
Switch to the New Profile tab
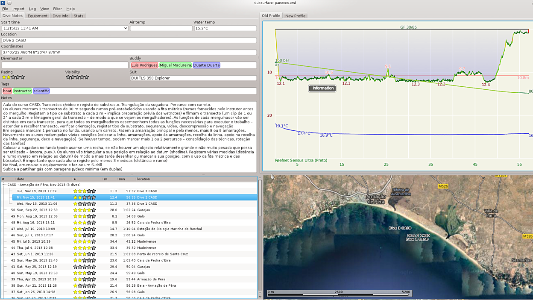coord(295,16)
